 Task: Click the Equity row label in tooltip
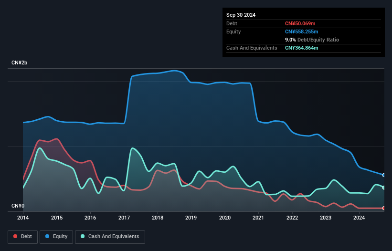[x=233, y=31]
